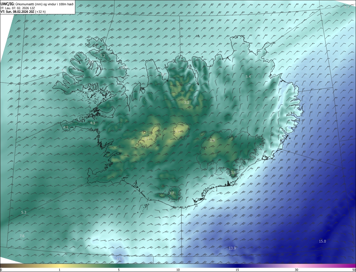Click the 4.2 value at the peninsula tip
Viewport: 356px width, 272px height.
[66, 128]
